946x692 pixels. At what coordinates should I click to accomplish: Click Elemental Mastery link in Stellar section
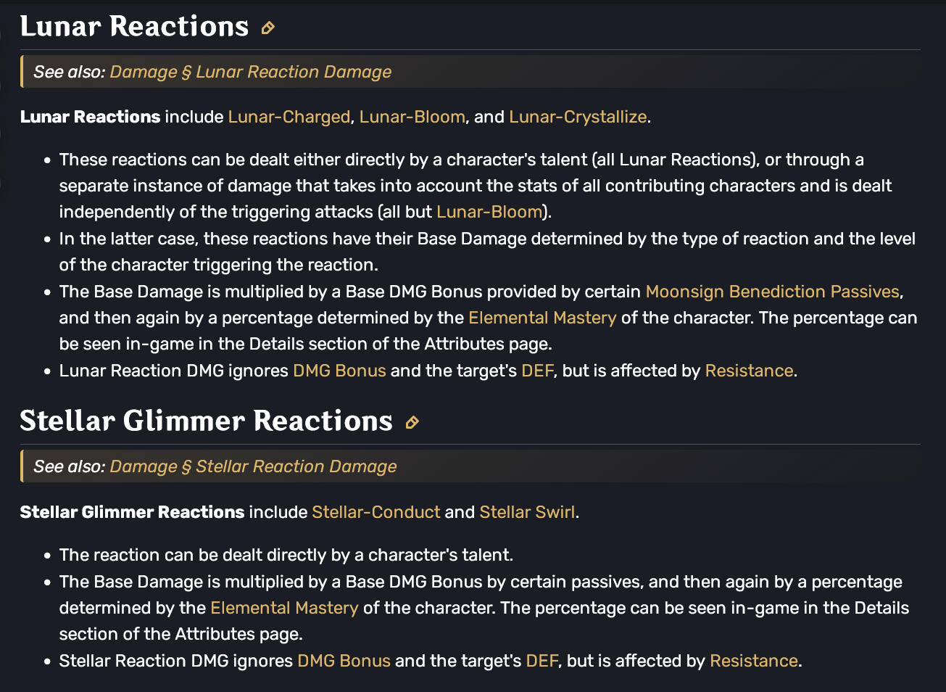click(x=284, y=608)
